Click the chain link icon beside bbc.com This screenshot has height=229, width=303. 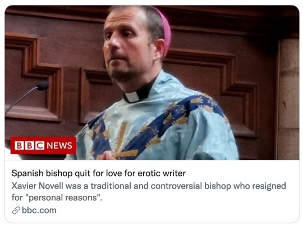coord(16,210)
